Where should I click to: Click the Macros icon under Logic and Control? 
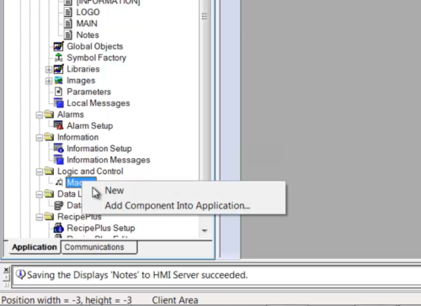tap(59, 182)
